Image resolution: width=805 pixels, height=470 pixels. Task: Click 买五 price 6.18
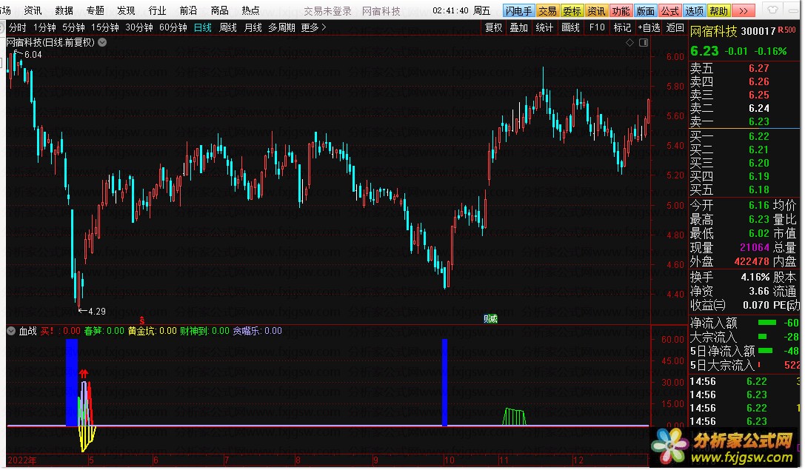(758, 189)
